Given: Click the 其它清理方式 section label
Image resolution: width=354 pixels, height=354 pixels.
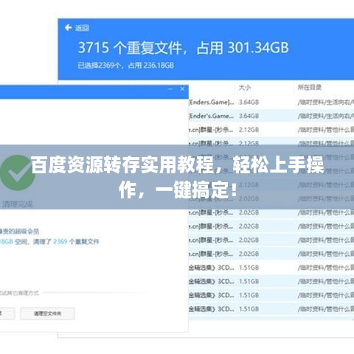Looking at the screenshot, I should [x=19, y=293].
